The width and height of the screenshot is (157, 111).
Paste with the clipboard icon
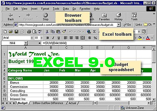pos(58,32)
